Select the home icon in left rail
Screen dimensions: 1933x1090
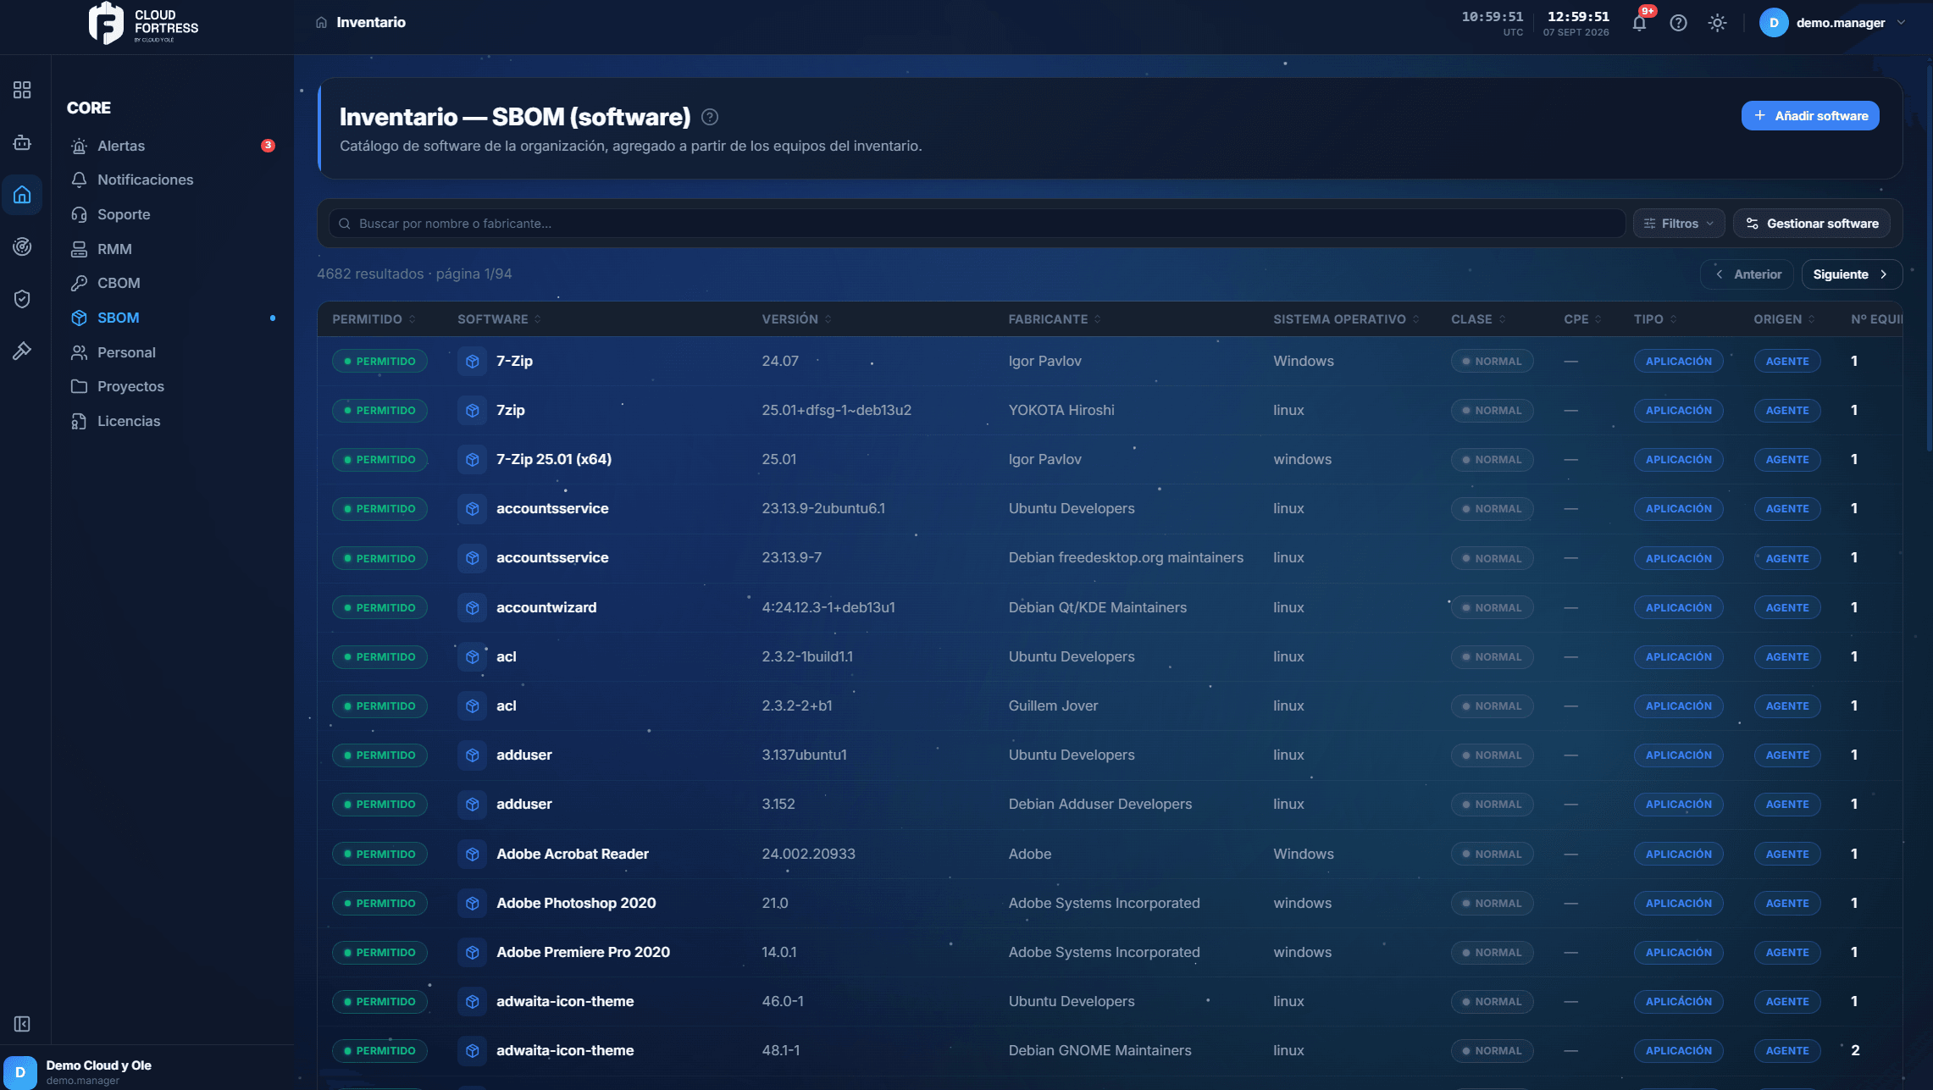pos(22,195)
